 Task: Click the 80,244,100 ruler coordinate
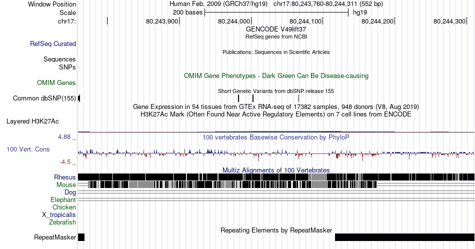pos(305,21)
